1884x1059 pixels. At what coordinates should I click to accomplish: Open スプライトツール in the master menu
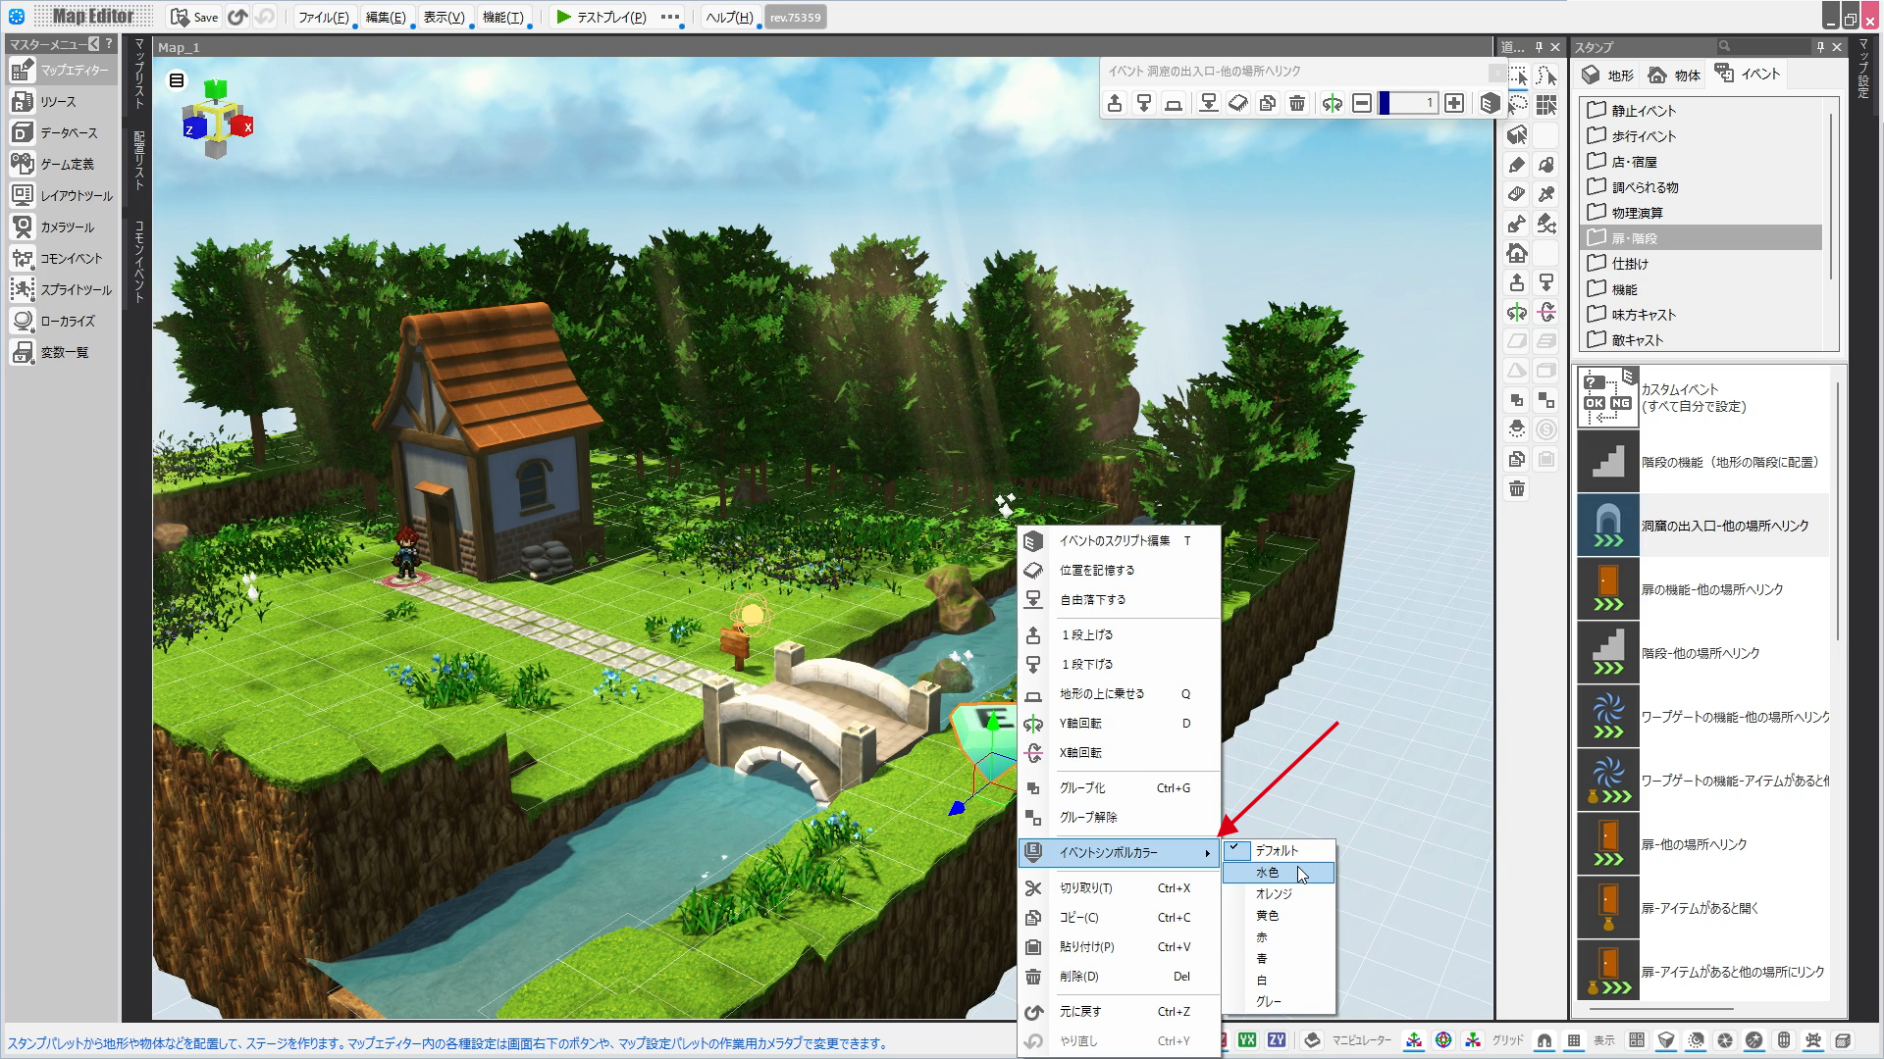click(62, 290)
